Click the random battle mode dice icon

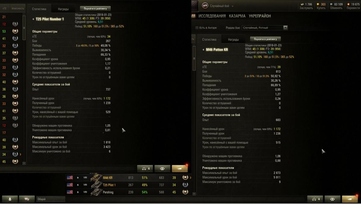205,6
